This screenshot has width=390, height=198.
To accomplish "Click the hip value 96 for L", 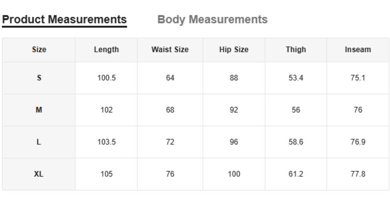I will 234,142.
